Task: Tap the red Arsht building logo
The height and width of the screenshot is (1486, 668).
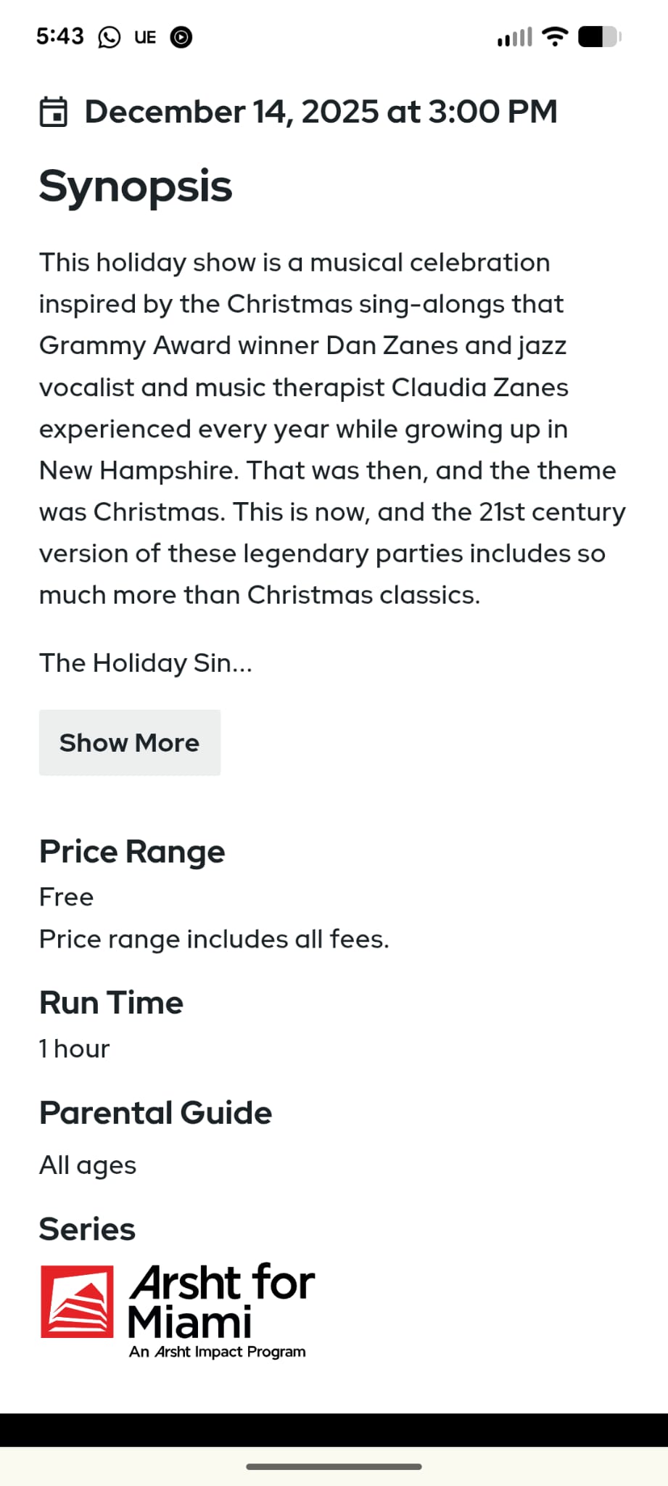Action: click(77, 1302)
